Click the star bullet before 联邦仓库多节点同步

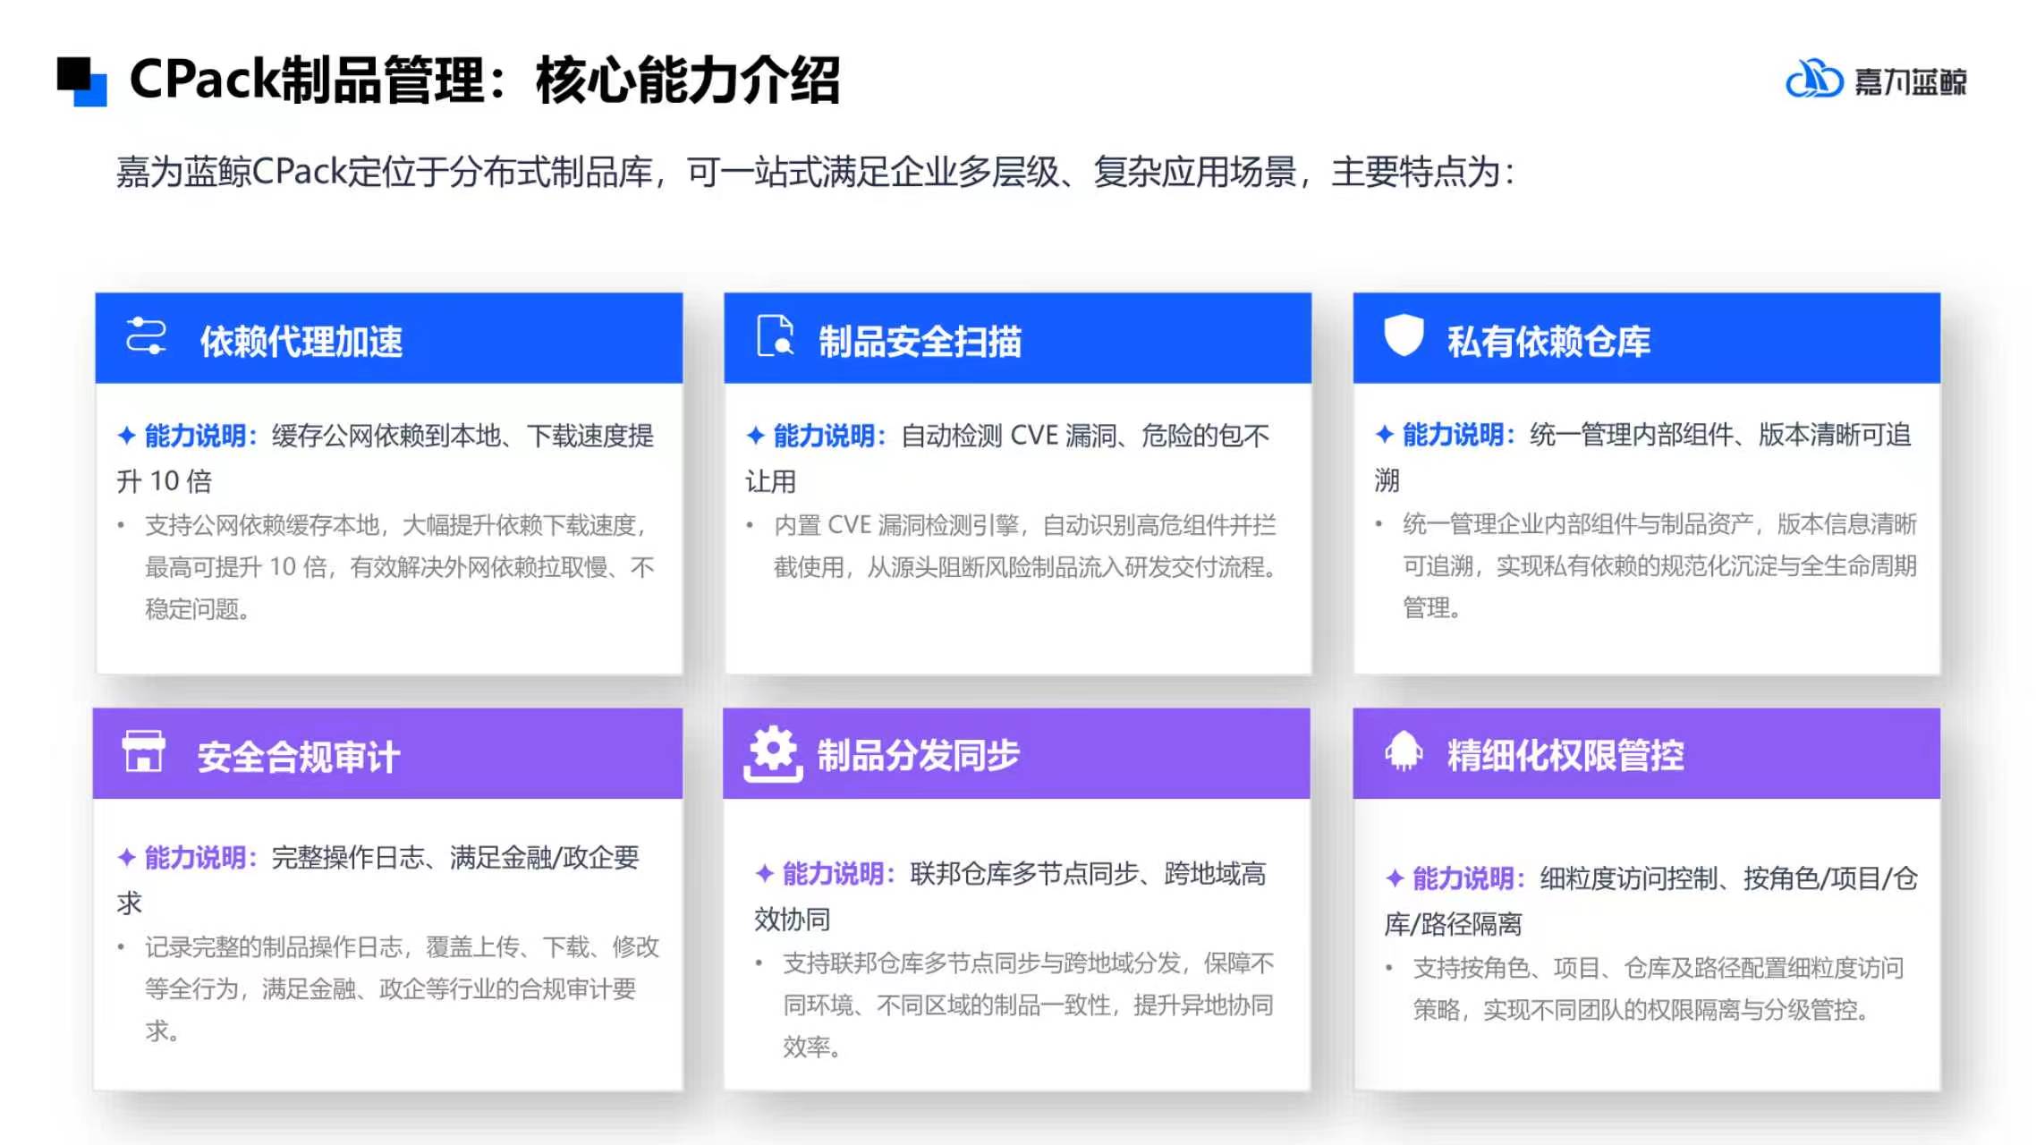pyautogui.click(x=764, y=873)
